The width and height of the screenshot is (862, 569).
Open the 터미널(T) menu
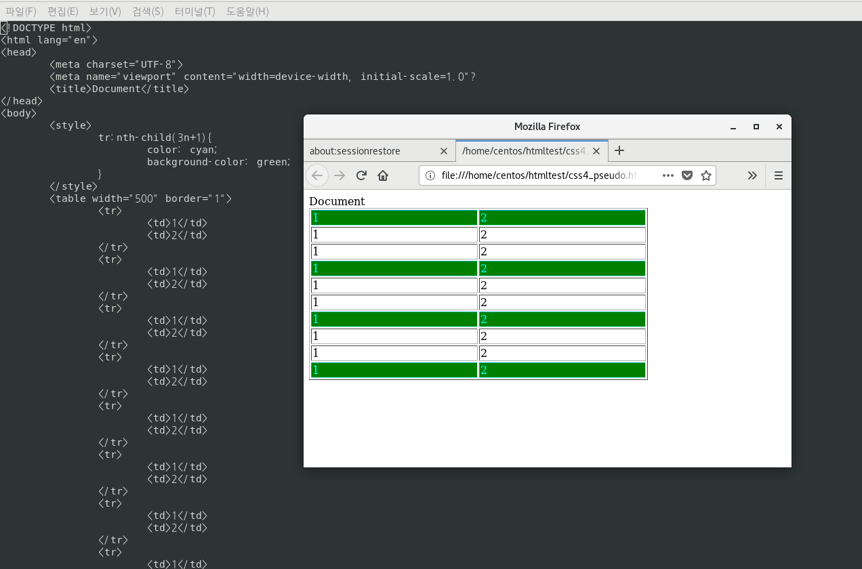pos(194,11)
